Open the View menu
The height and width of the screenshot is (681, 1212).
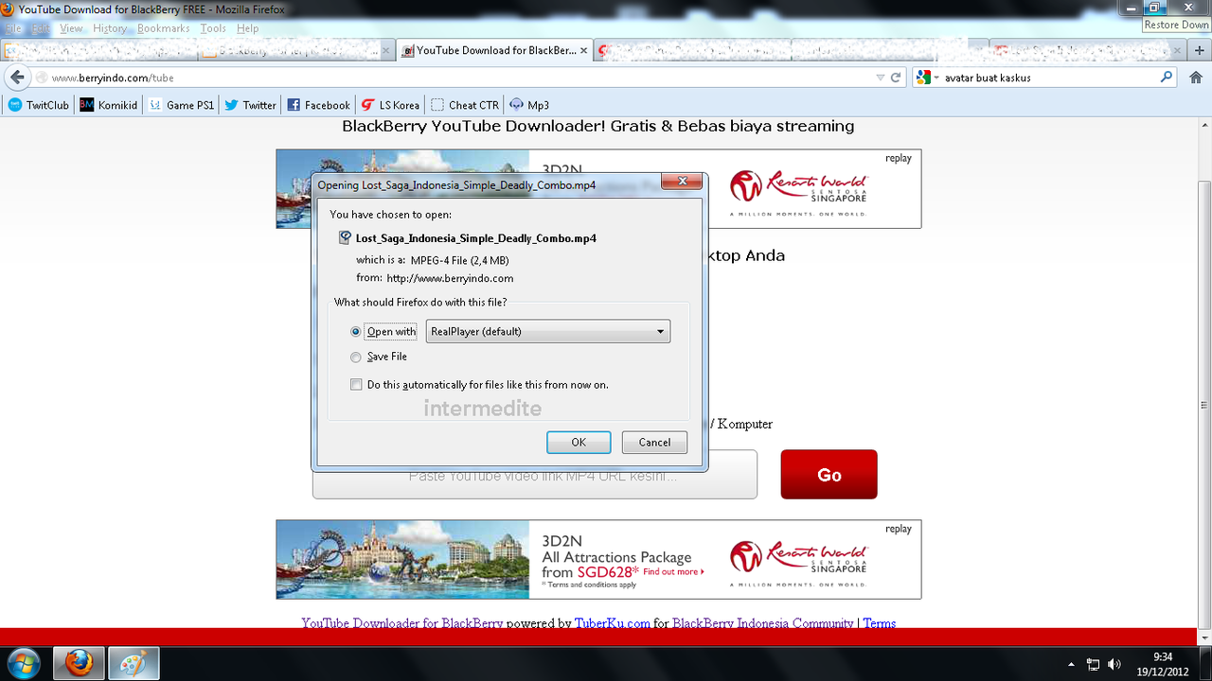[71, 28]
